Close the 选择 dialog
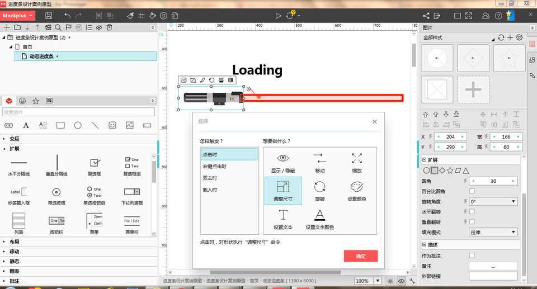Viewport: 537px width, 289px height. point(375,121)
